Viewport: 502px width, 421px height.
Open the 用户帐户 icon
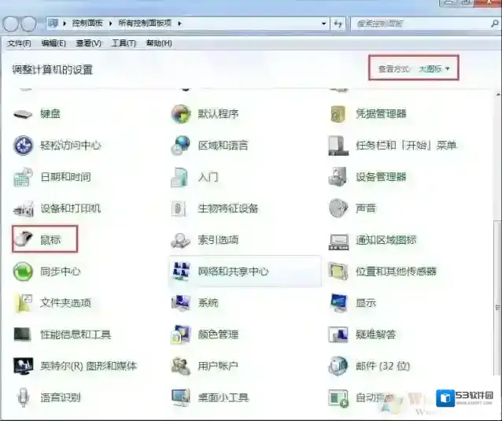tap(181, 366)
